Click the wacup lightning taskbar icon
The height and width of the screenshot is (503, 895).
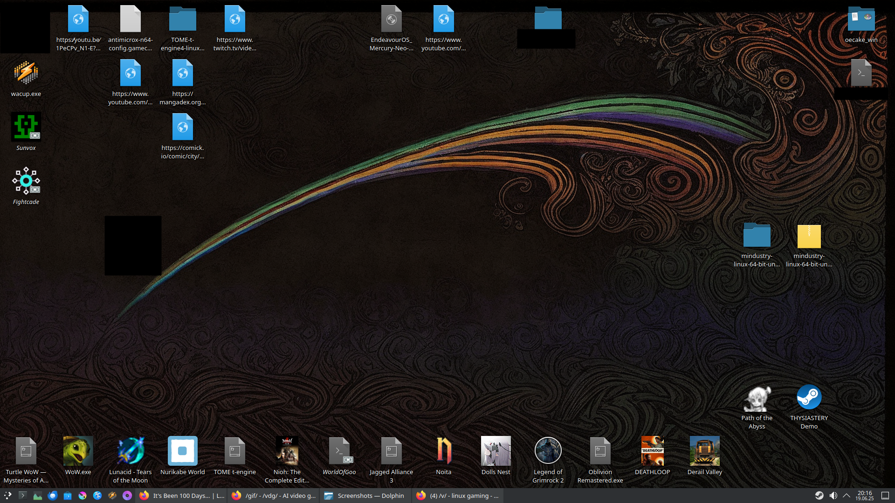click(112, 496)
